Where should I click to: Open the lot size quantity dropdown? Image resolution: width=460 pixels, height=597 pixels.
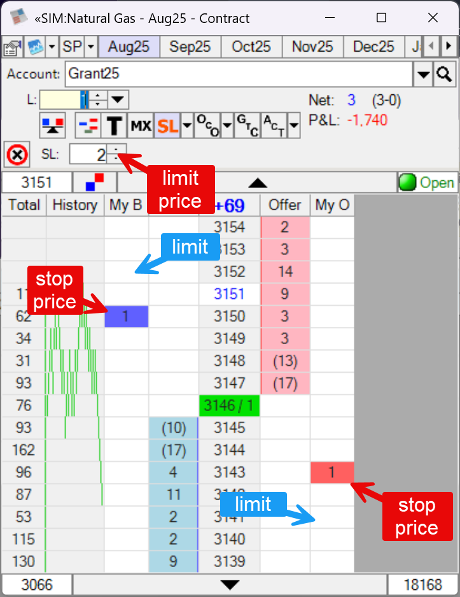(x=119, y=100)
